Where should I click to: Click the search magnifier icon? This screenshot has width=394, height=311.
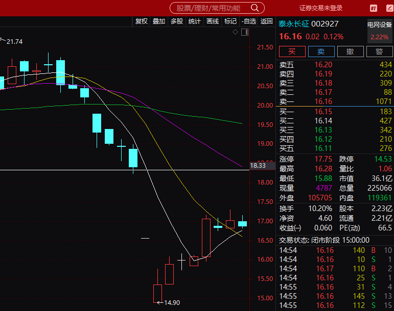coord(254,8)
